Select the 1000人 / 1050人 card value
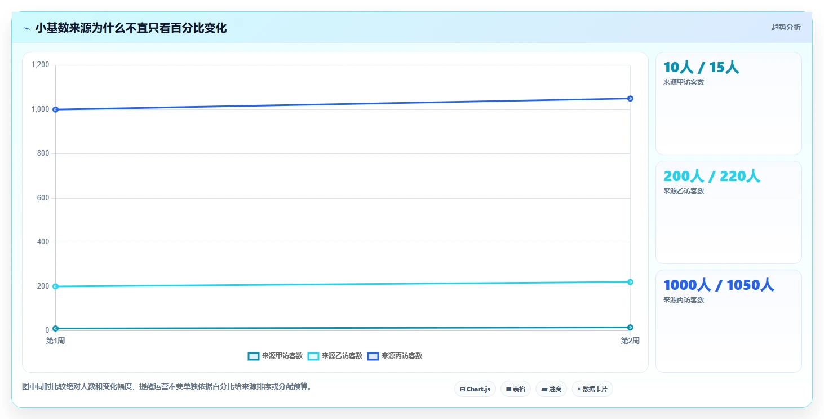Viewport: 824px width, 419px height. pos(719,285)
